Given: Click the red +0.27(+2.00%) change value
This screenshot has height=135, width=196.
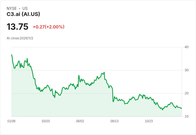Looking at the screenshot, I should (48, 27).
